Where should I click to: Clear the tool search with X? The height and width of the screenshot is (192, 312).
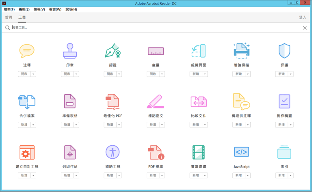305,28
